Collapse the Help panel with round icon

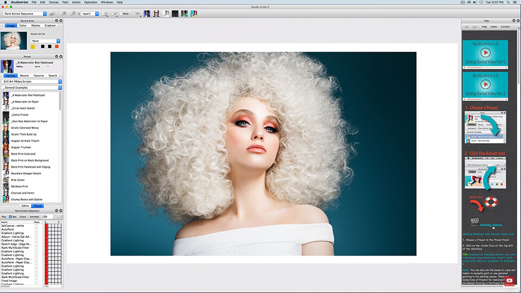(x=514, y=21)
